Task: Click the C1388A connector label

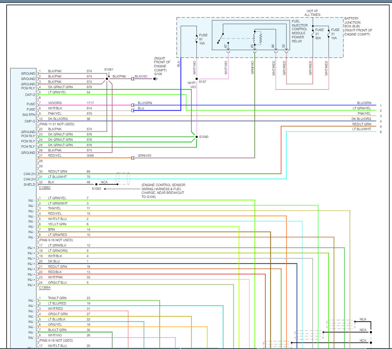Action: point(45,287)
